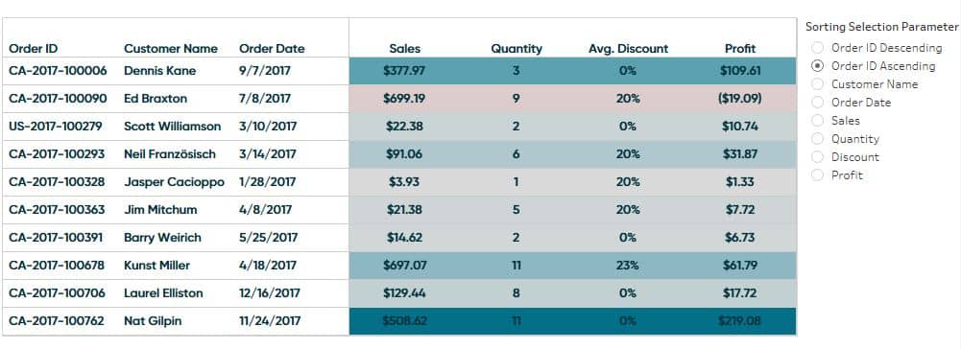Click the Avg. Discount column header
The height and width of the screenshot is (349, 961).
628,48
